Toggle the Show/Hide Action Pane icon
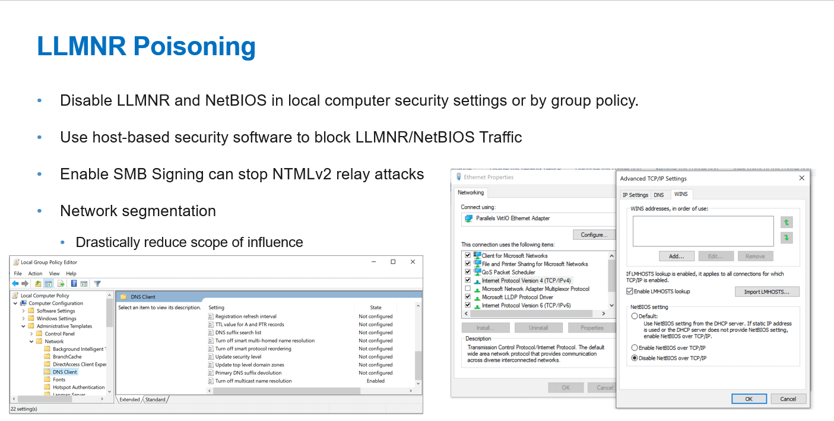This screenshot has width=834, height=421. [84, 284]
